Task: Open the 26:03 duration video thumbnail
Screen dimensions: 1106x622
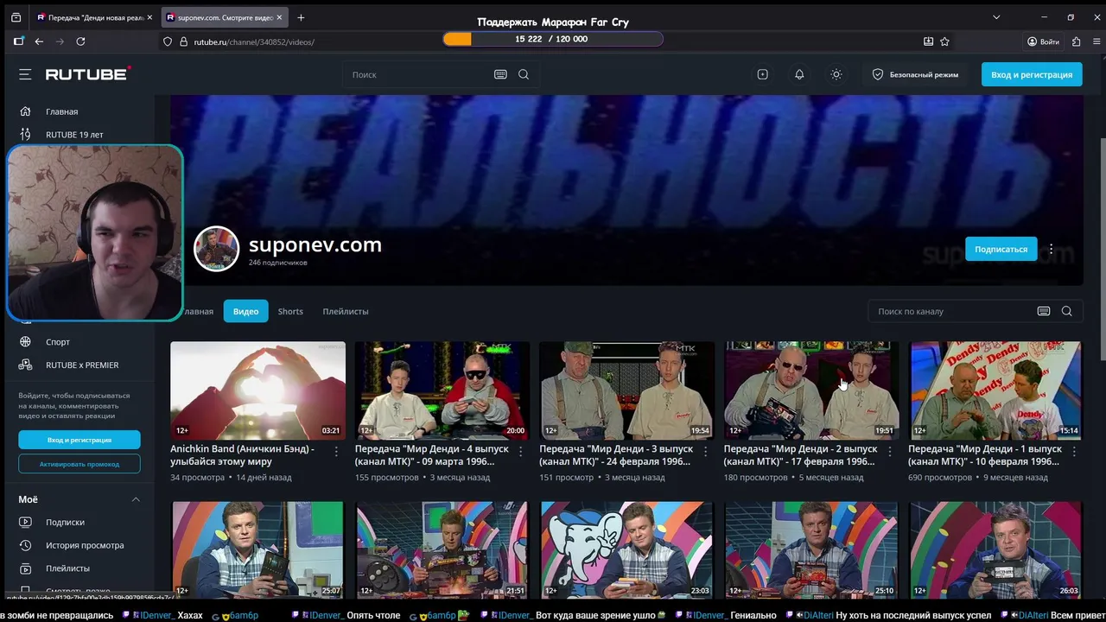Action: click(x=995, y=550)
